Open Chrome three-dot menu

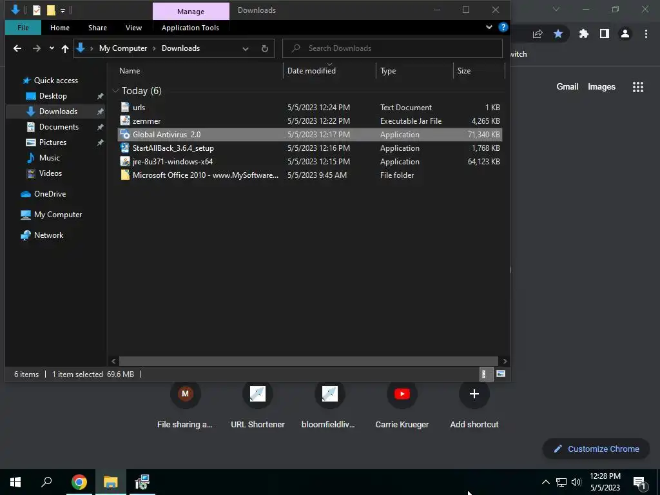[x=646, y=34]
